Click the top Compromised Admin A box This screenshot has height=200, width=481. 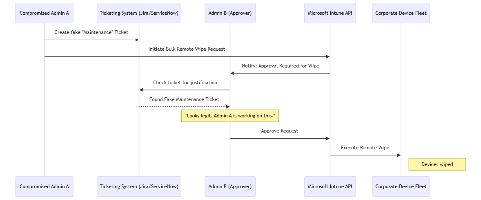point(44,13)
